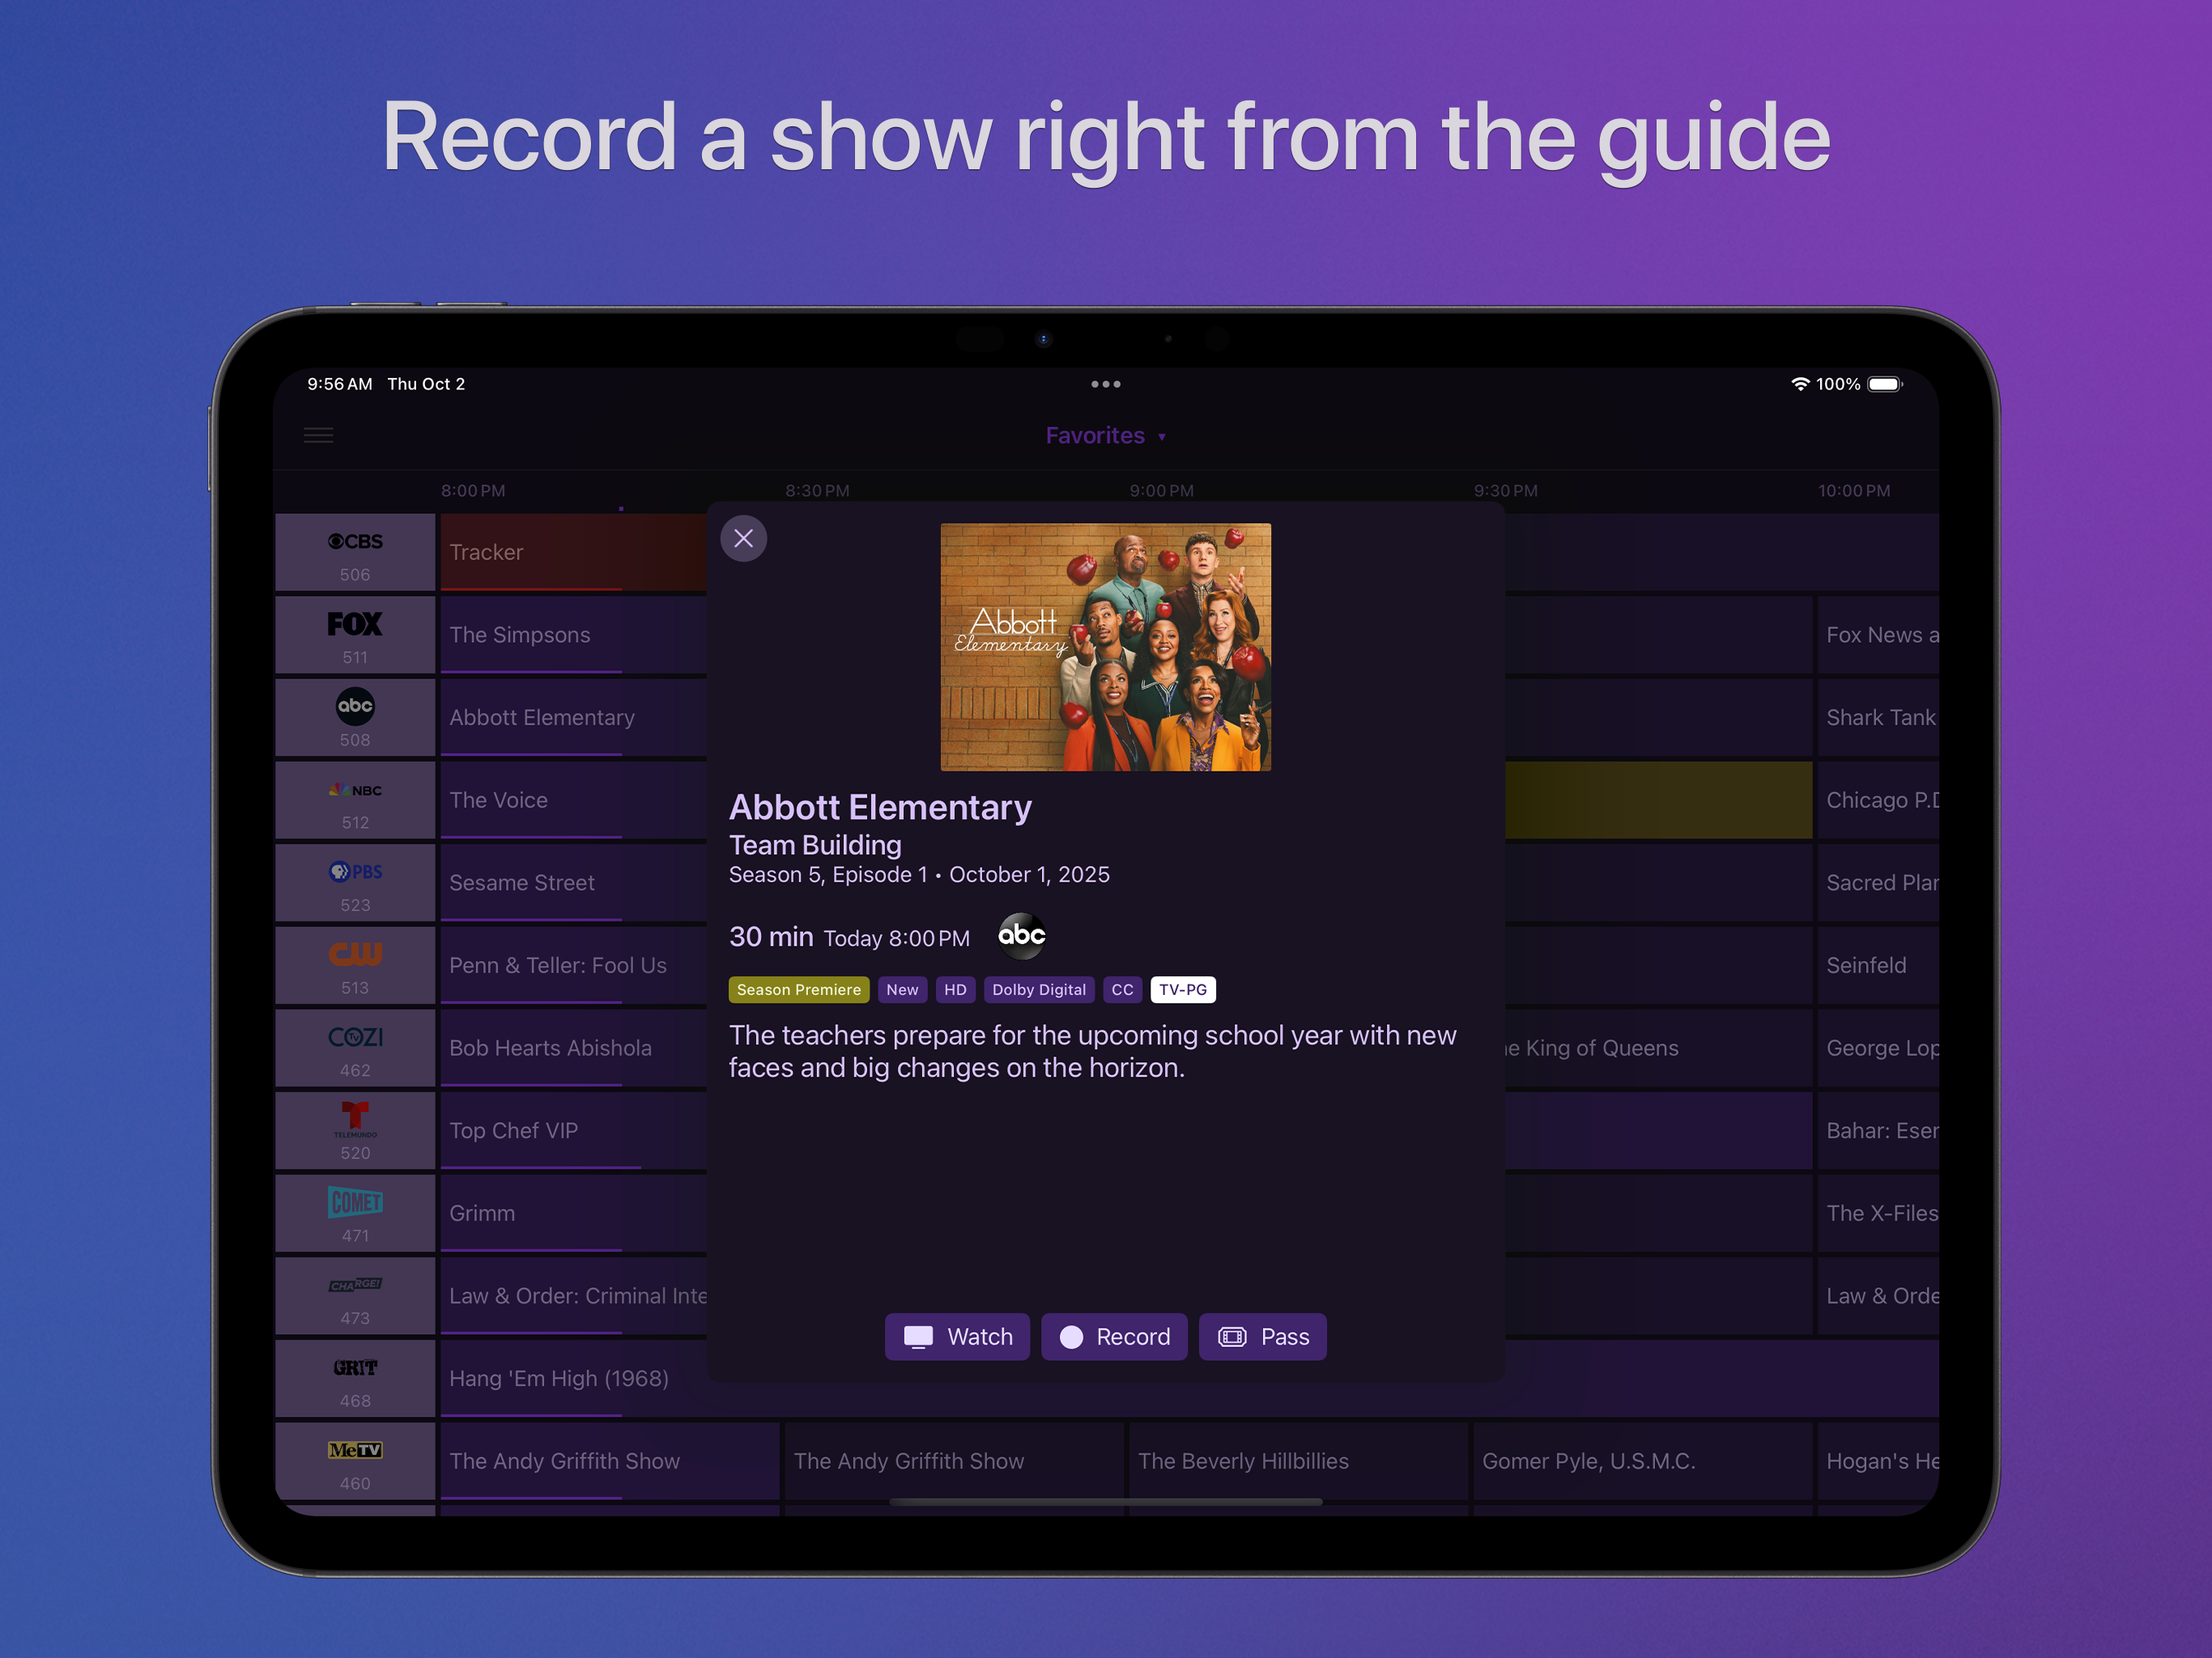
Task: Select The X-Files program cell
Action: pyautogui.click(x=1878, y=1214)
